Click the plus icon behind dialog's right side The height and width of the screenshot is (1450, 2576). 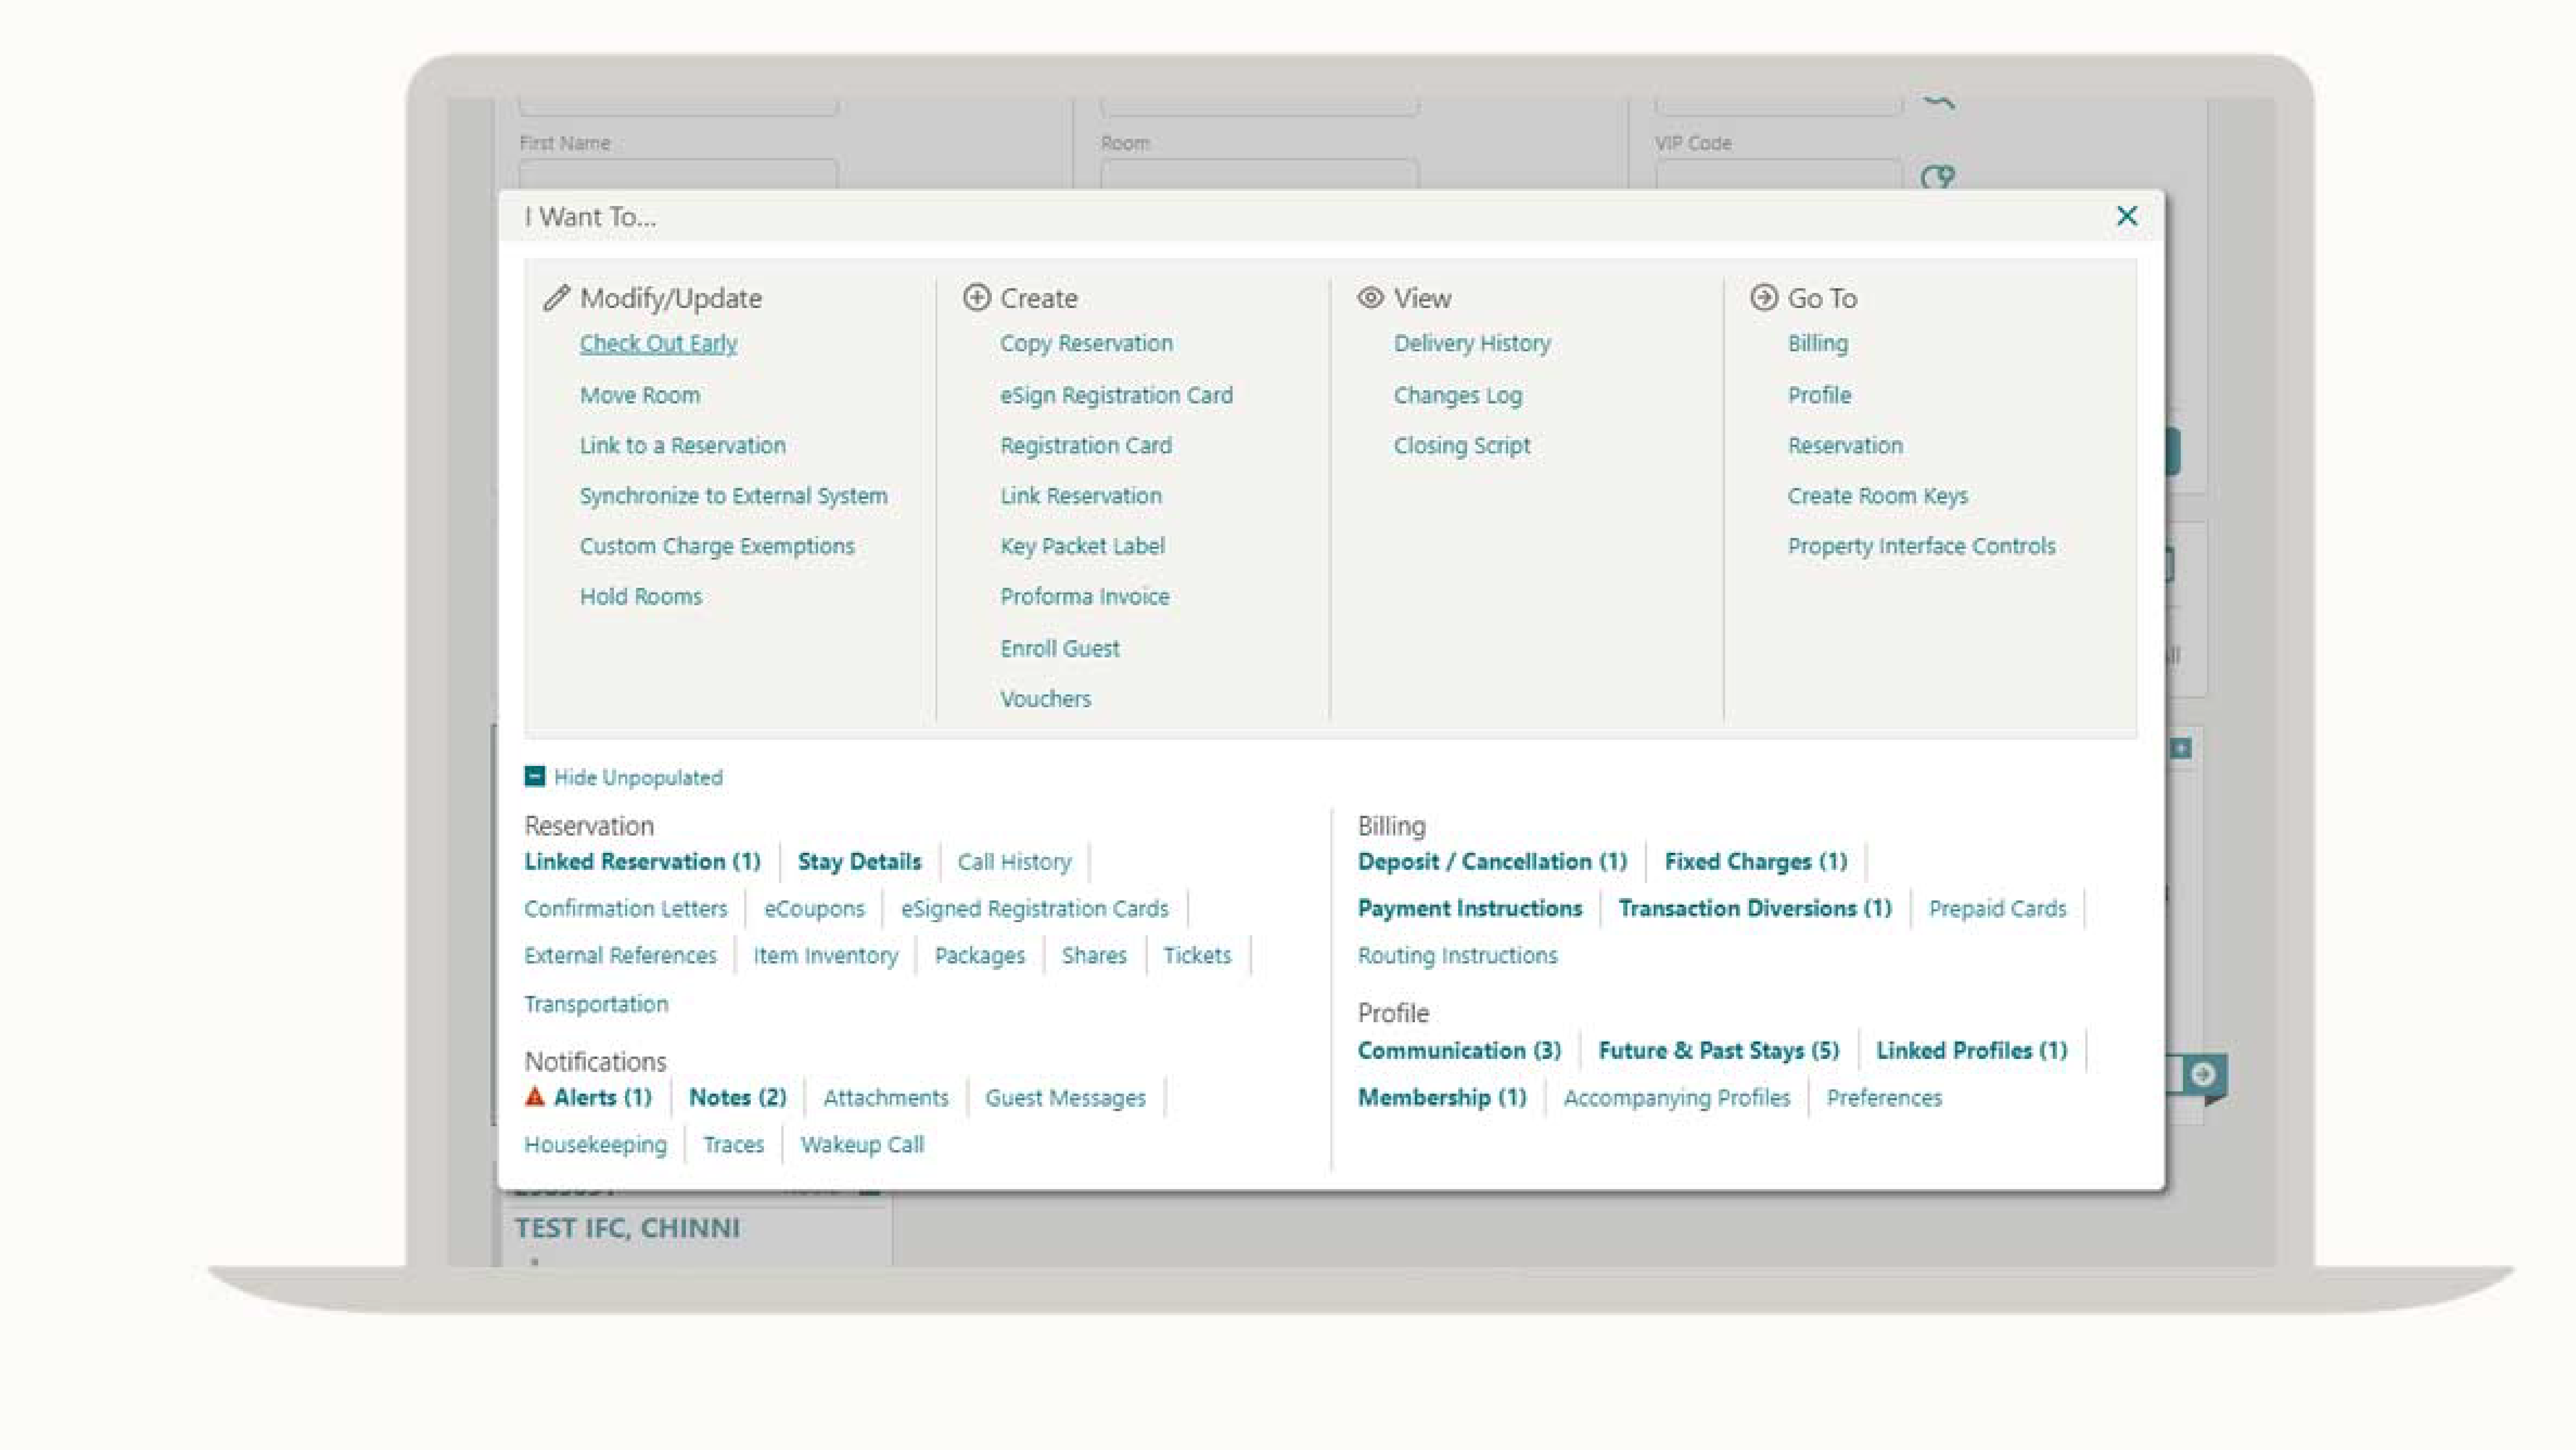pos(2181,749)
